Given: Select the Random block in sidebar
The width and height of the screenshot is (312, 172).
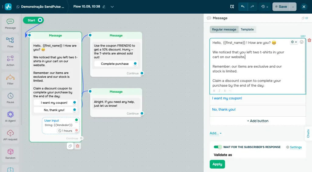Looking at the screenshot, I should (x=10, y=154).
